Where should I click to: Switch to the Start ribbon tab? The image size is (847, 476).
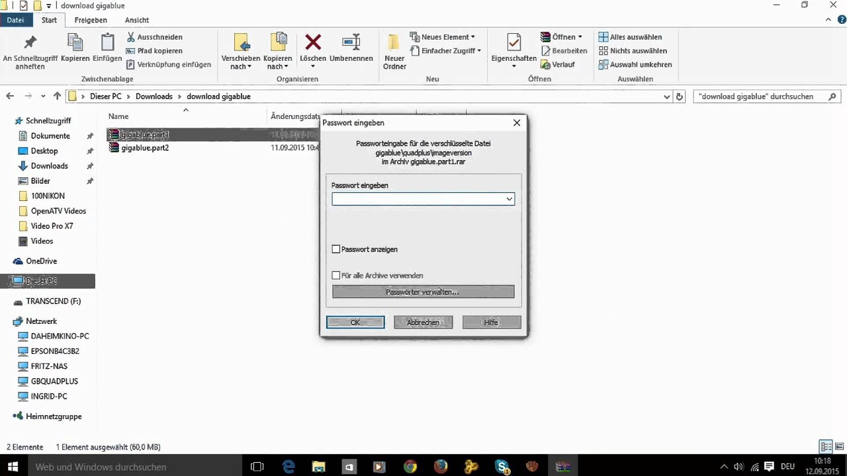(x=49, y=20)
